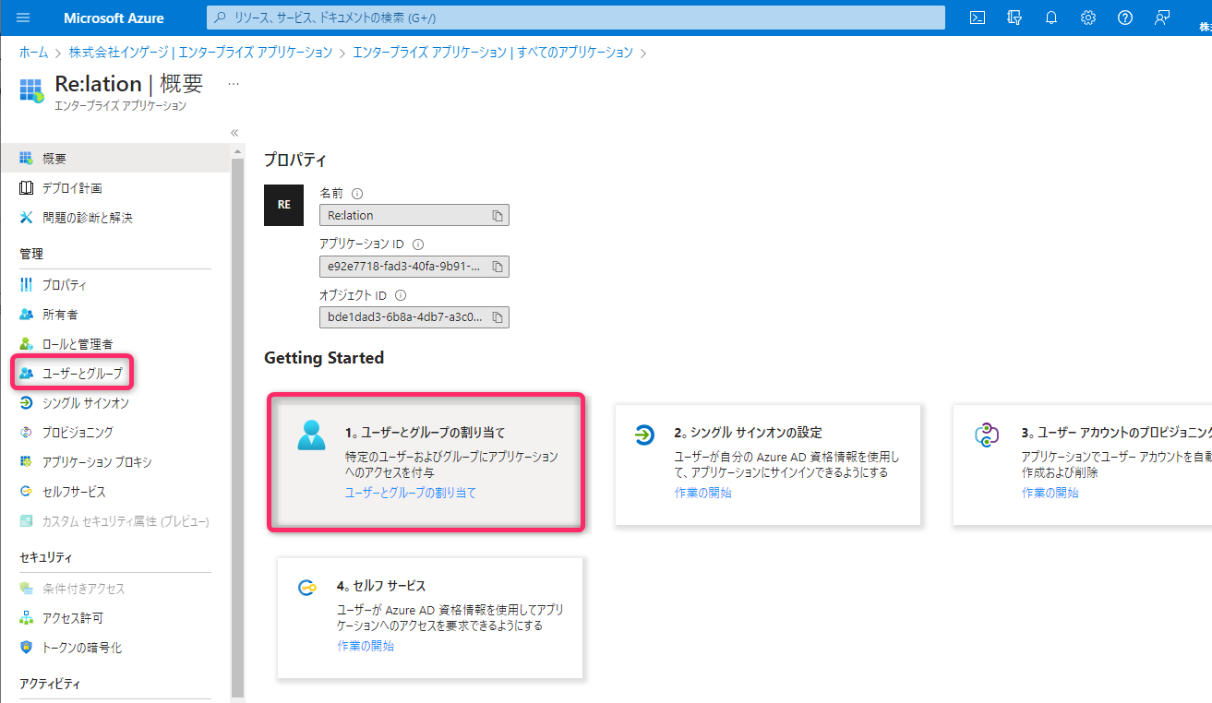Click self service key icon on card 4

[307, 587]
